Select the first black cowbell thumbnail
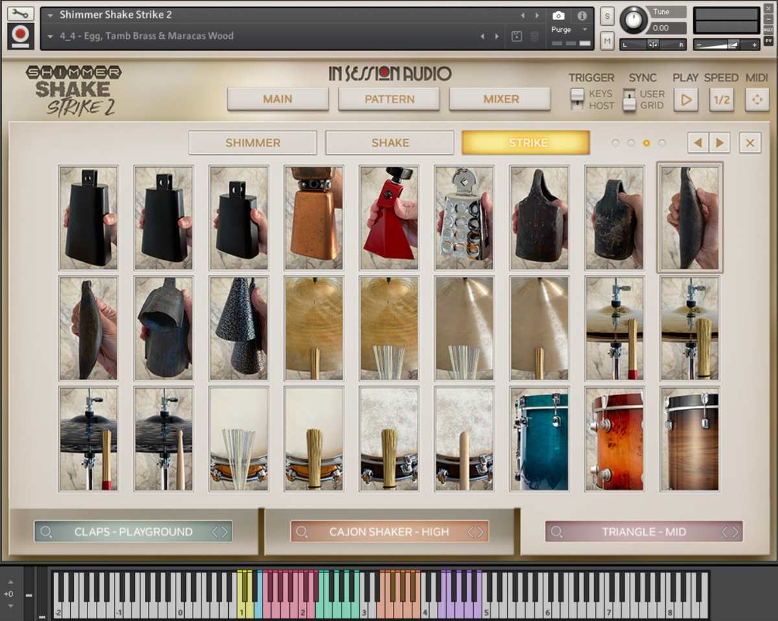778x621 pixels. click(x=88, y=217)
